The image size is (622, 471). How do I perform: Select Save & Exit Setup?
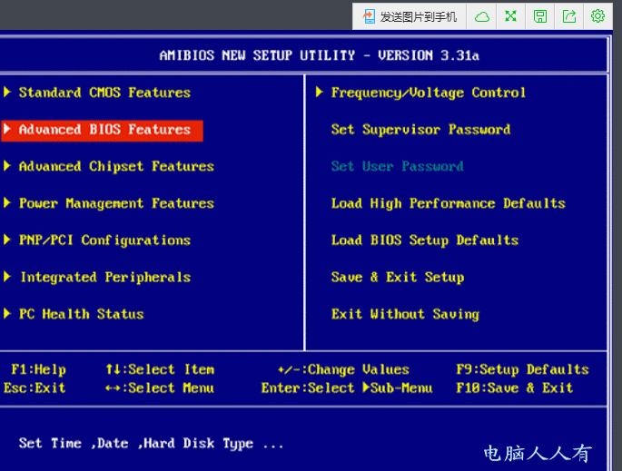(398, 277)
